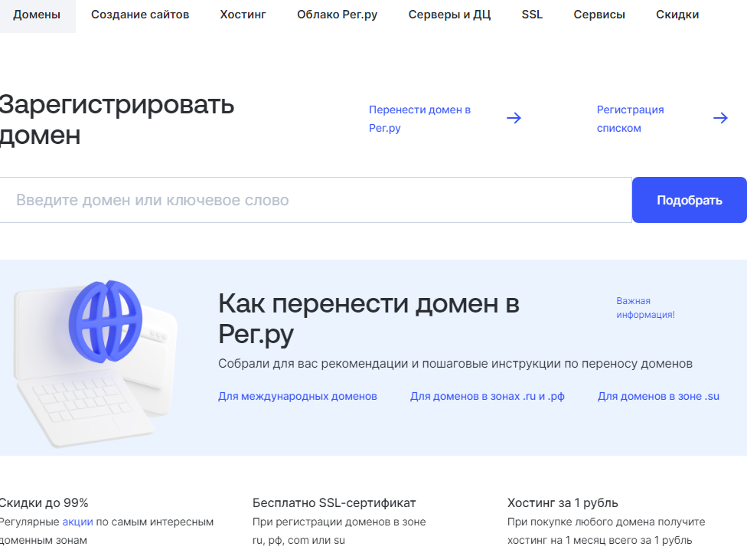747x553 pixels.
Task: Click the laptop with globe illustration
Action: pyautogui.click(x=95, y=364)
